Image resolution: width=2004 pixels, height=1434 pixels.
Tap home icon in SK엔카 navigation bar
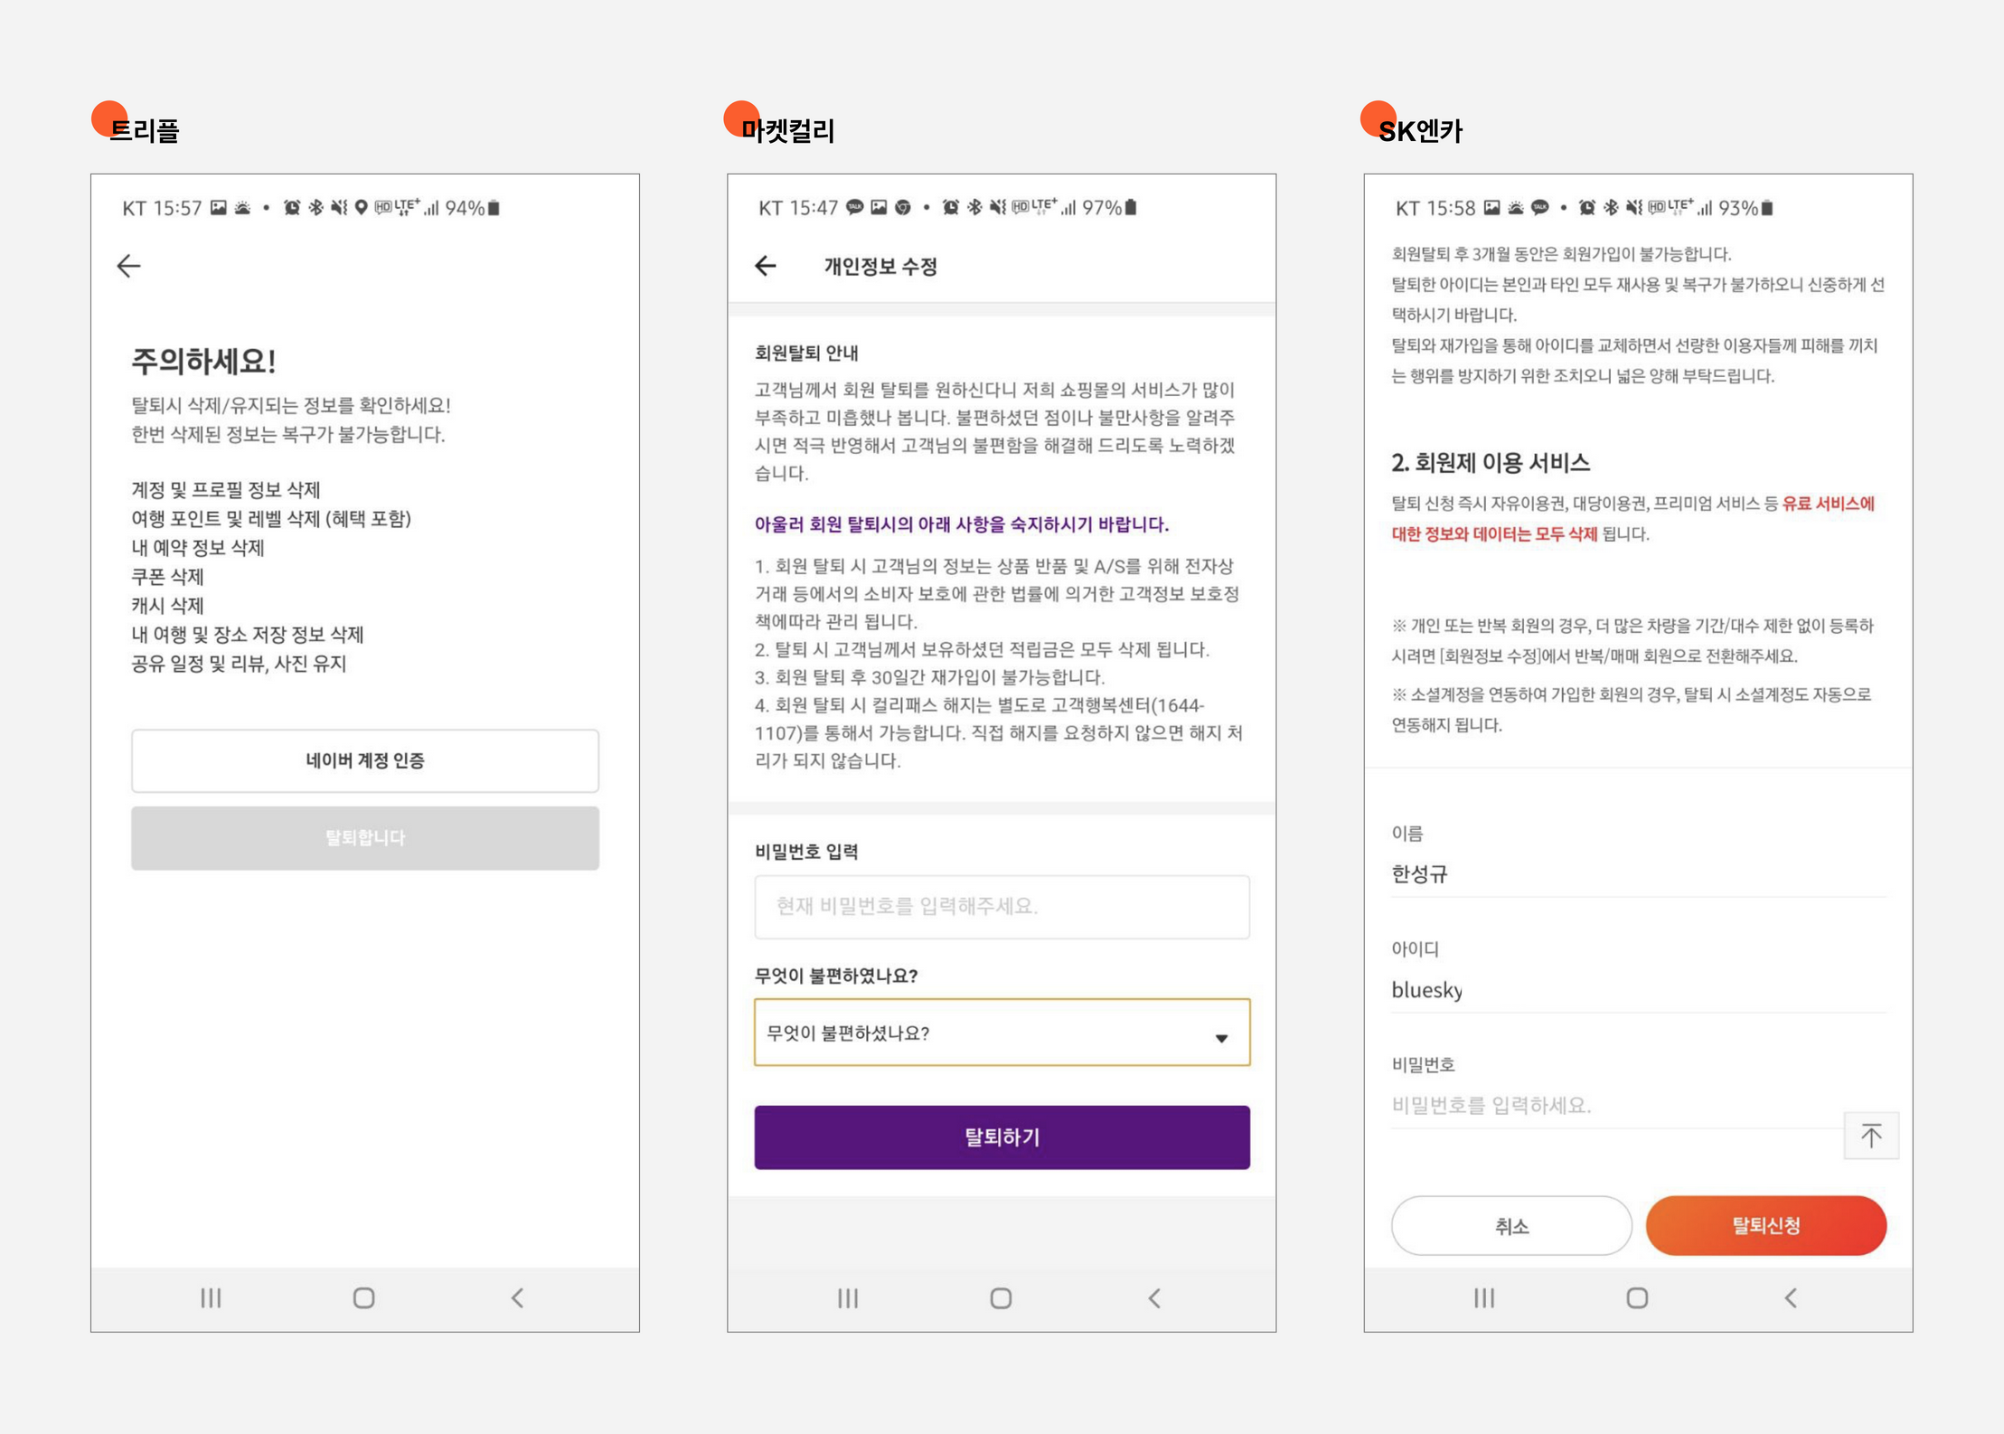coord(1637,1298)
